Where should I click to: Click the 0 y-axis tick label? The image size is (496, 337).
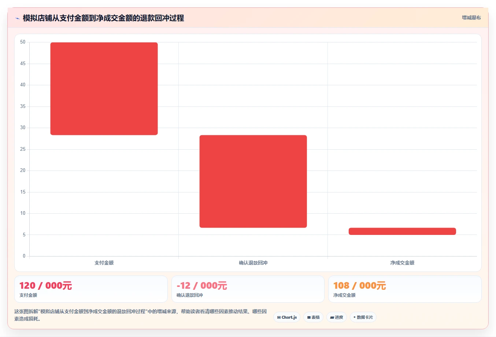[24, 256]
